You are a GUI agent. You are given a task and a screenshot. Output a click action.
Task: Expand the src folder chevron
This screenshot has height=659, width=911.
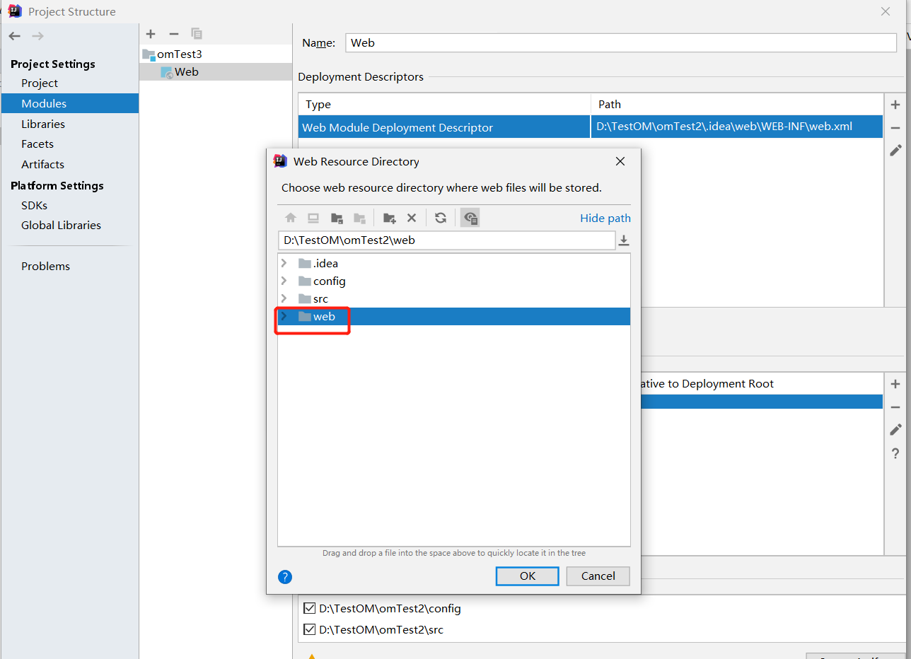coord(284,298)
